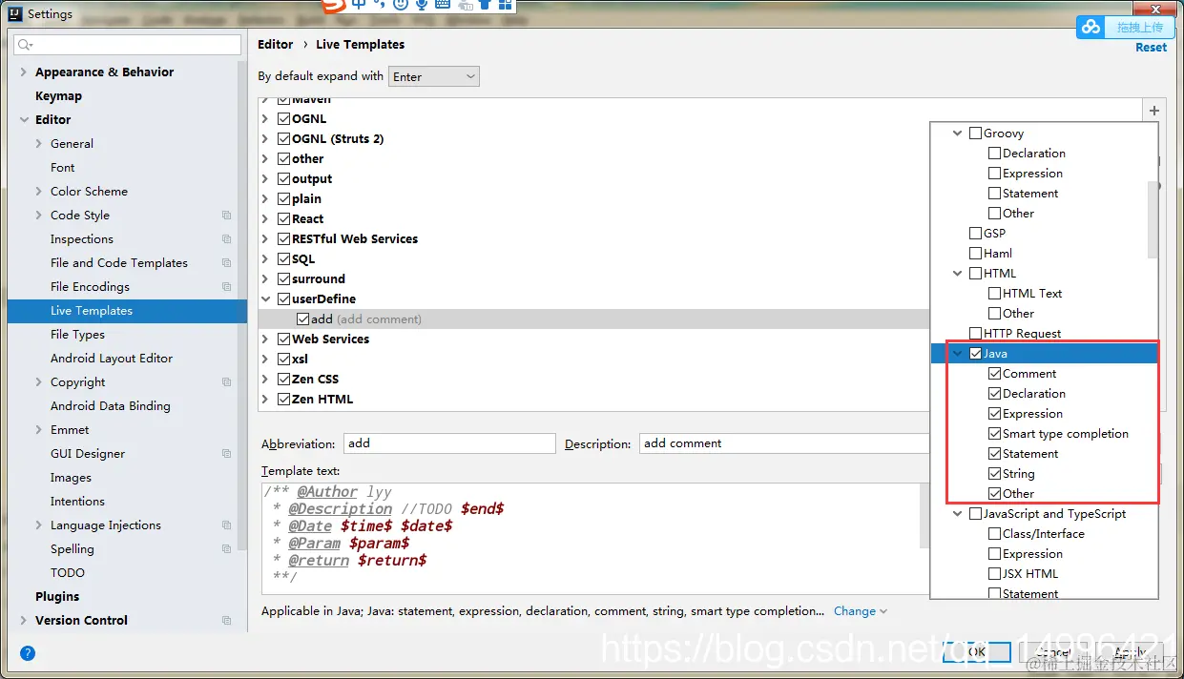The width and height of the screenshot is (1184, 679).
Task: Open the default expand key dropdown
Action: pyautogui.click(x=434, y=76)
